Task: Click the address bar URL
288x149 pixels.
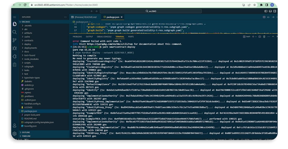Action: [x=66, y=5]
